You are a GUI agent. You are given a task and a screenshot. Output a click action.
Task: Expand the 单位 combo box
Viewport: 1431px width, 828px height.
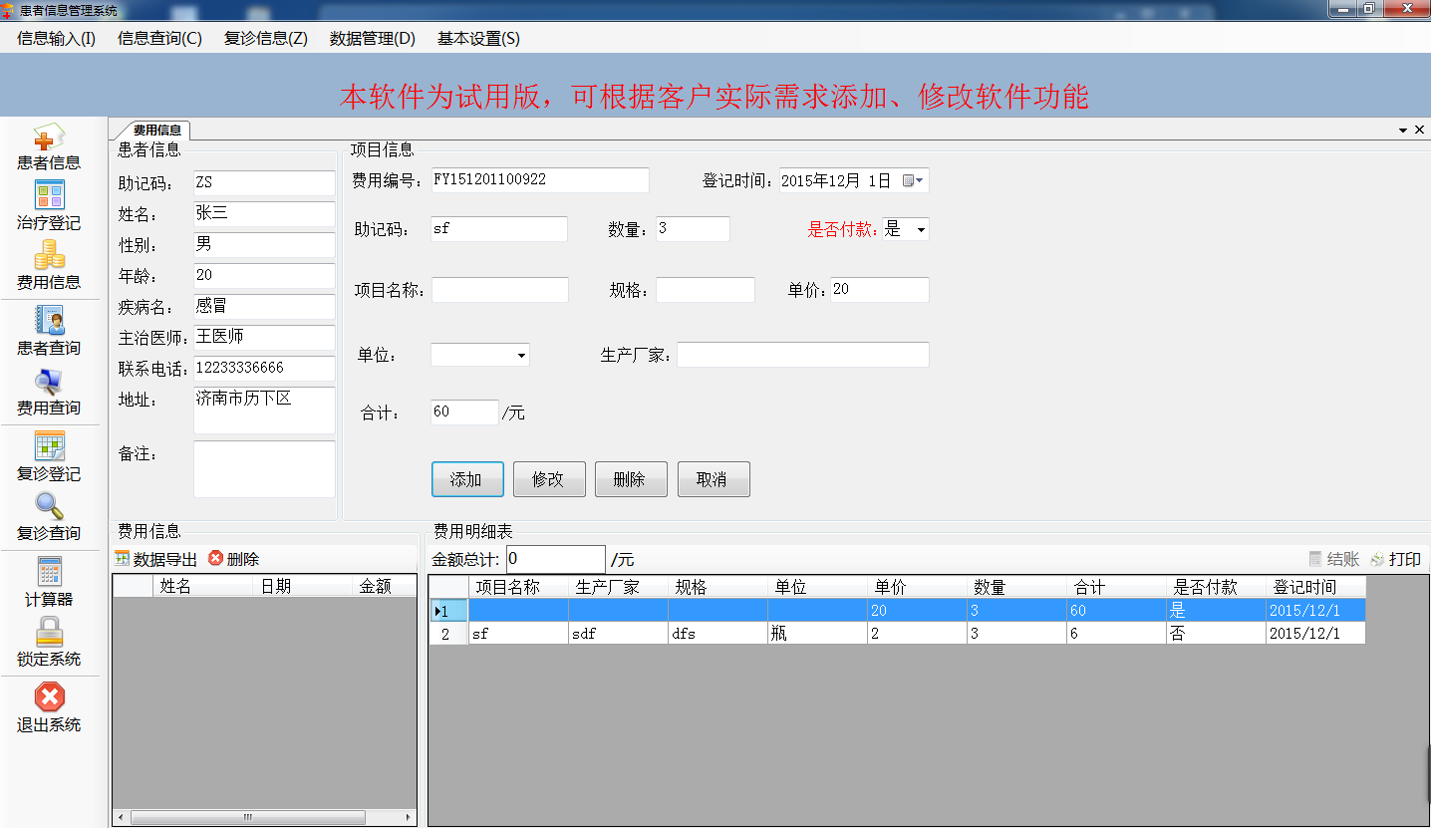[521, 355]
